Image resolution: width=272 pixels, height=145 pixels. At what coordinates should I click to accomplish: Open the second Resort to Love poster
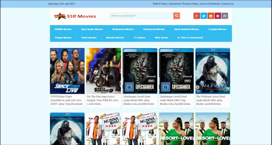coord(213,129)
